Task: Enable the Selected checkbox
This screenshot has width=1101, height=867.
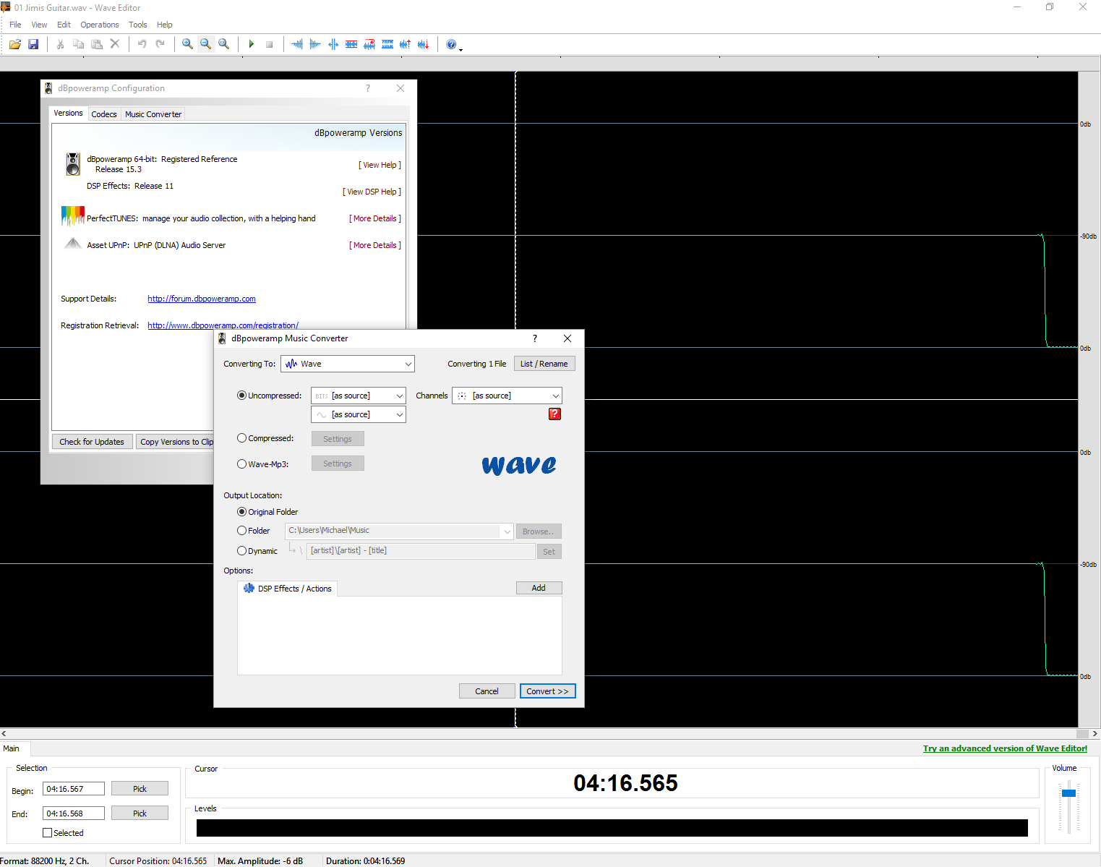Action: [x=48, y=833]
